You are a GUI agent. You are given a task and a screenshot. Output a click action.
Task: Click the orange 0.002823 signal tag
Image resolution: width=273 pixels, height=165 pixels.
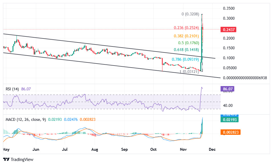230,132
